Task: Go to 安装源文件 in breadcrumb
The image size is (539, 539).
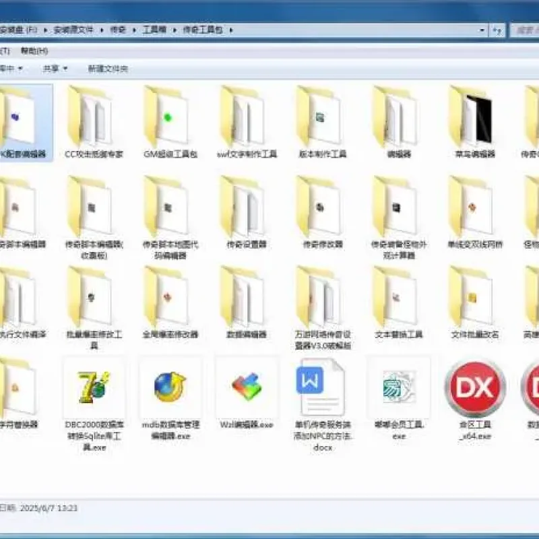Action: coord(73,30)
